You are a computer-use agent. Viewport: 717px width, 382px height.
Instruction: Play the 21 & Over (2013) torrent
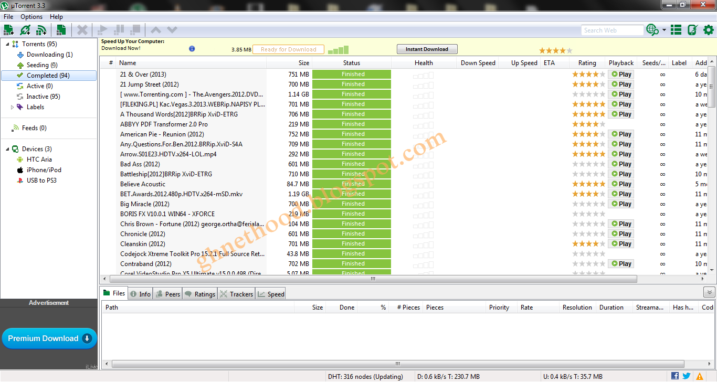pyautogui.click(x=621, y=75)
